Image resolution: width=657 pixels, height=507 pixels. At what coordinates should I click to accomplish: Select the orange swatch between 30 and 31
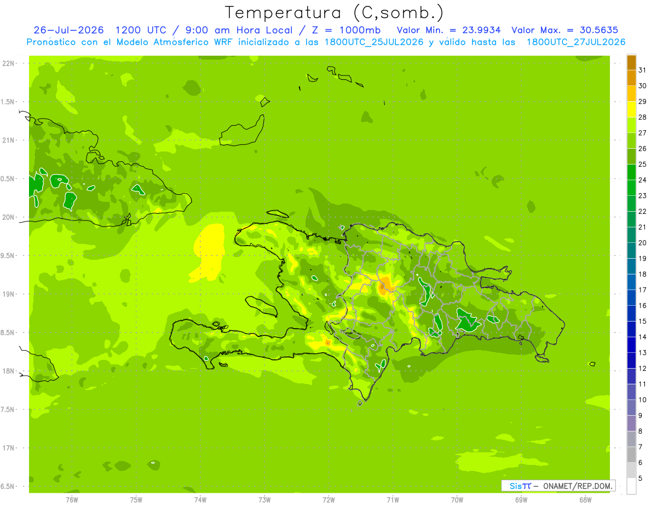[631, 78]
